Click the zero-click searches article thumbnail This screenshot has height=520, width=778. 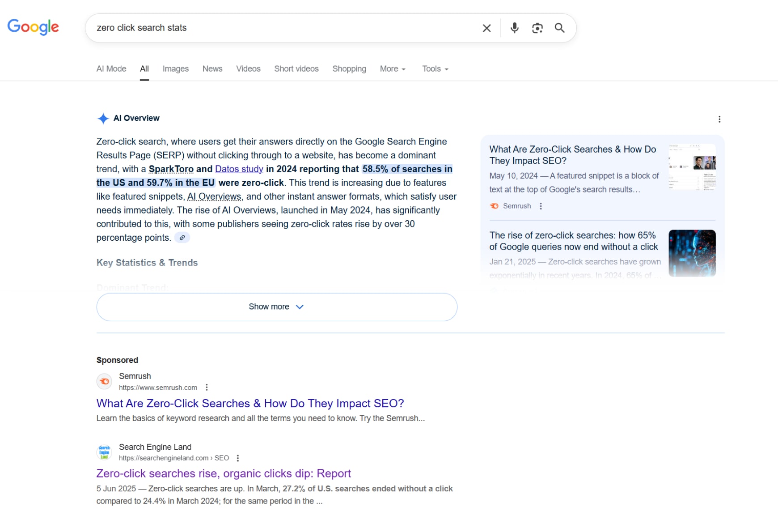pyautogui.click(x=692, y=253)
